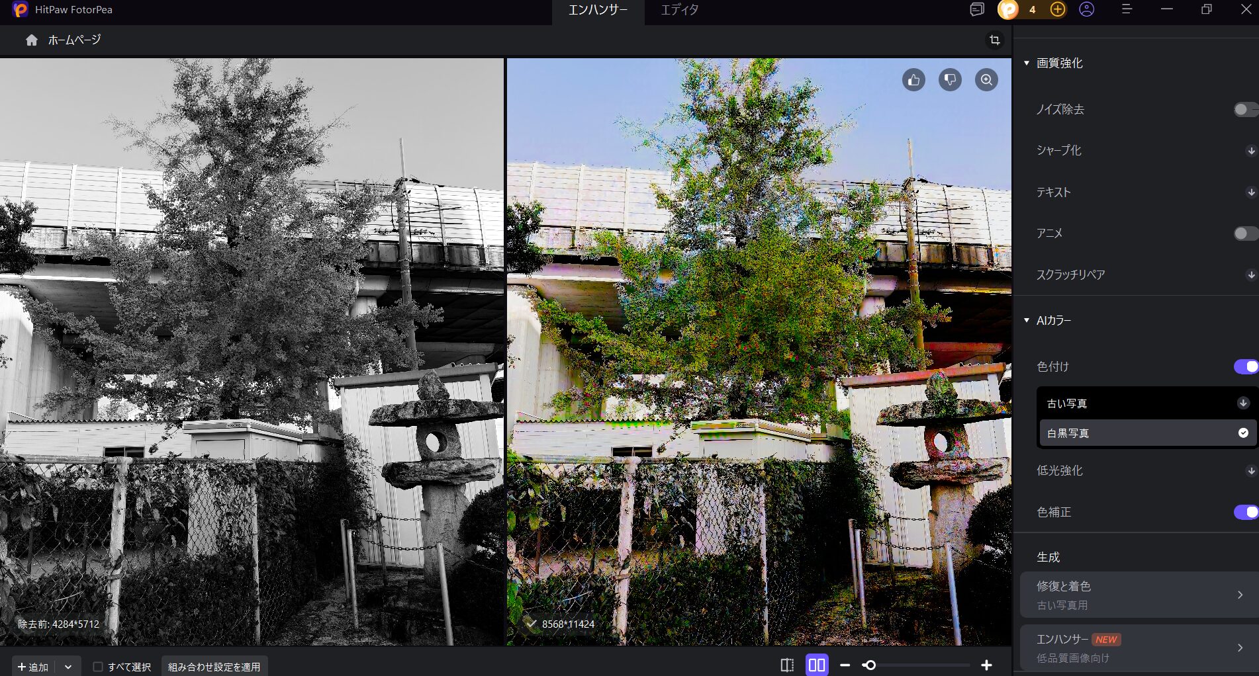
Task: Switch to split slider compare view
Action: [x=787, y=665]
